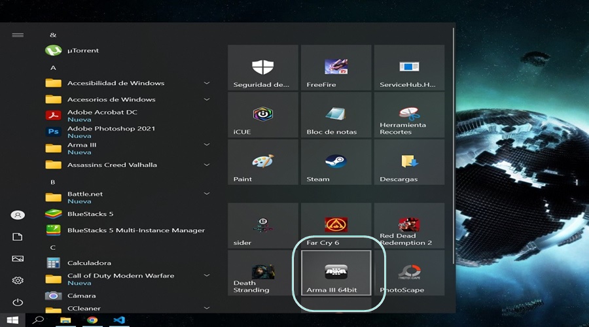Open Visual Studio Code from the taskbar
This screenshot has width=589, height=327.
click(x=119, y=320)
